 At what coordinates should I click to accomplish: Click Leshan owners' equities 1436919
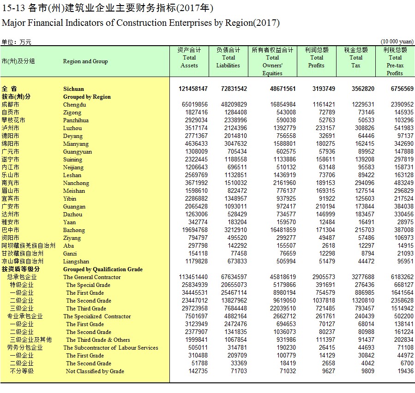pyautogui.click(x=284, y=175)
